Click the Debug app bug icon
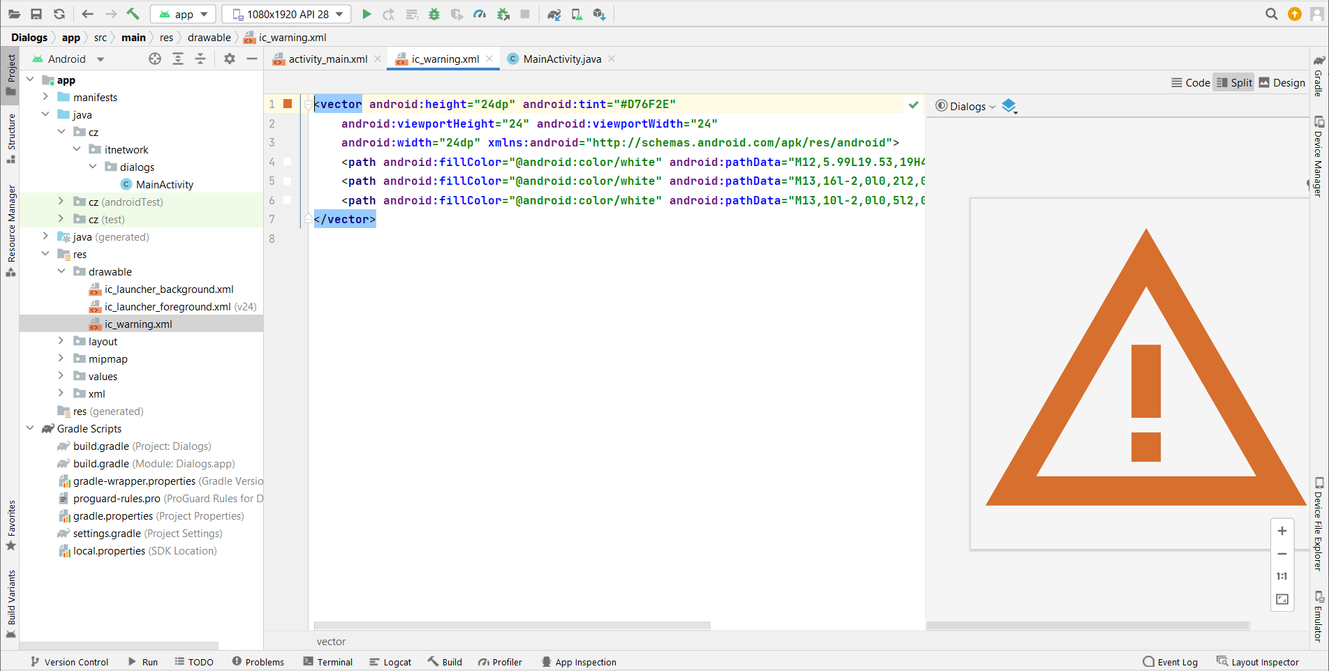Image resolution: width=1329 pixels, height=671 pixels. click(x=434, y=14)
